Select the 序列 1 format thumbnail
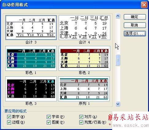 click(84, 89)
